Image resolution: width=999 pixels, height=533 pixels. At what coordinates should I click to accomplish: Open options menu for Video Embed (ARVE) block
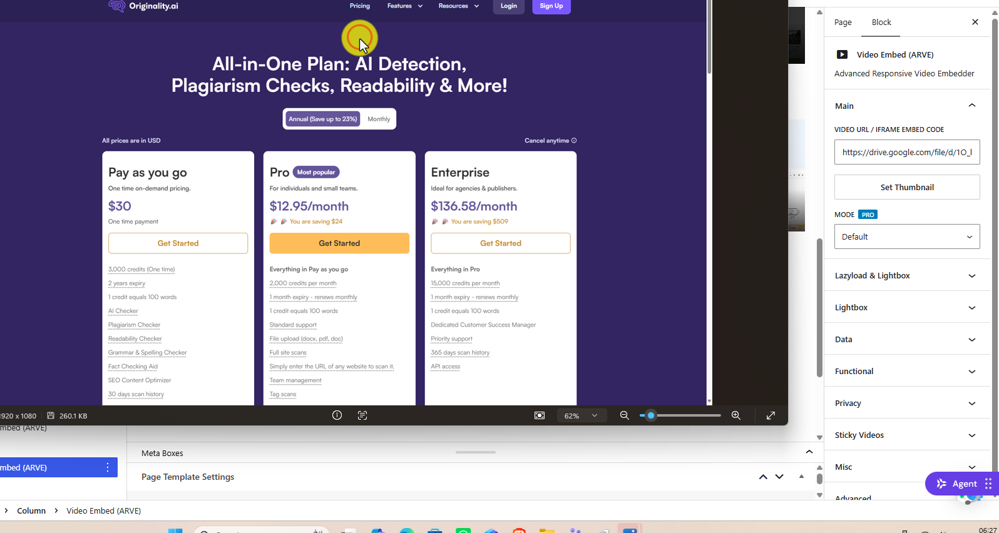[108, 467]
